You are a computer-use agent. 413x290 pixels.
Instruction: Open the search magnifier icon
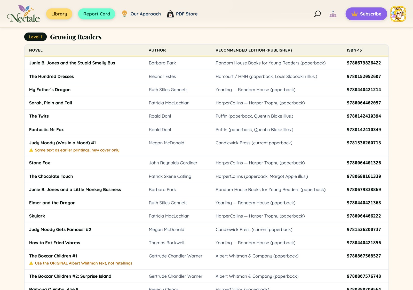pos(317,14)
